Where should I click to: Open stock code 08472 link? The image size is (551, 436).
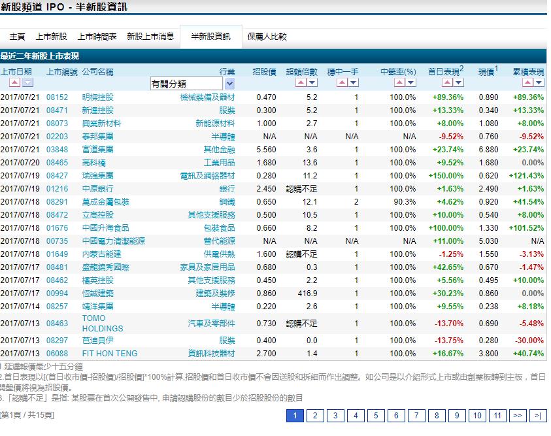pos(57,215)
